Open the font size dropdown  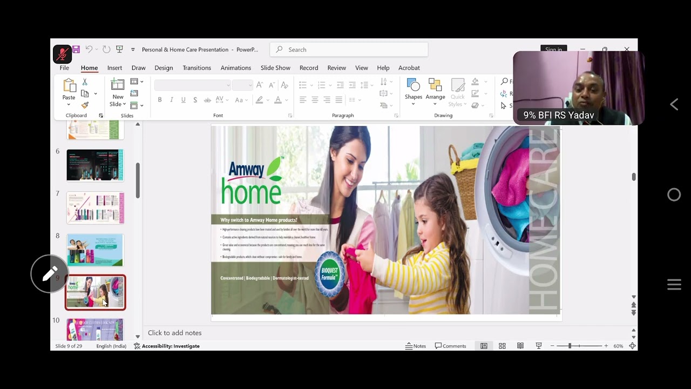coord(250,85)
